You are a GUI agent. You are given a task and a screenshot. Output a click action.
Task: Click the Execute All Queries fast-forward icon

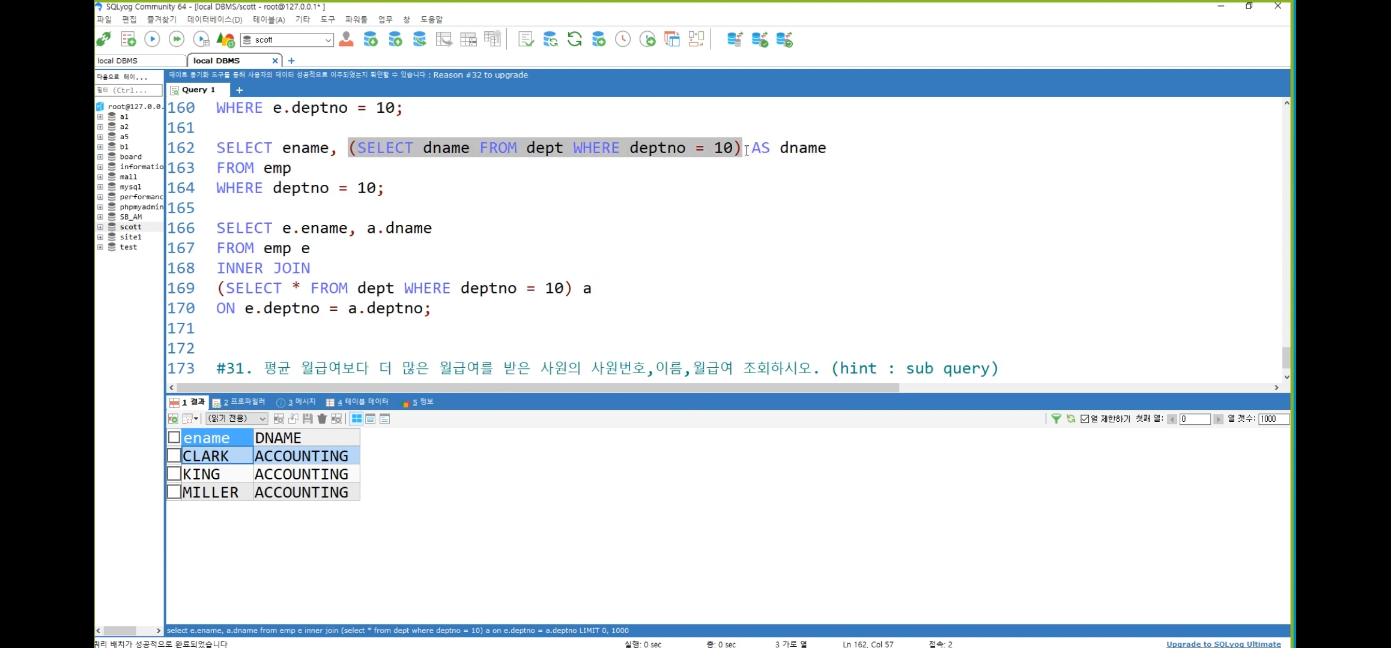click(177, 40)
